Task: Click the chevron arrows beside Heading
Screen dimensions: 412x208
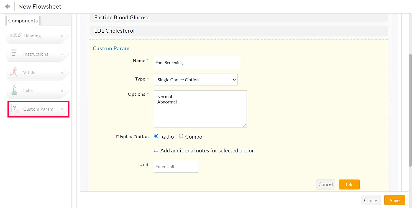Action: pyautogui.click(x=62, y=36)
